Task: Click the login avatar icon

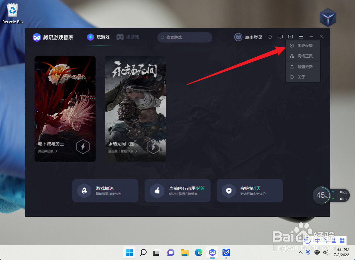Action: pyautogui.click(x=238, y=37)
